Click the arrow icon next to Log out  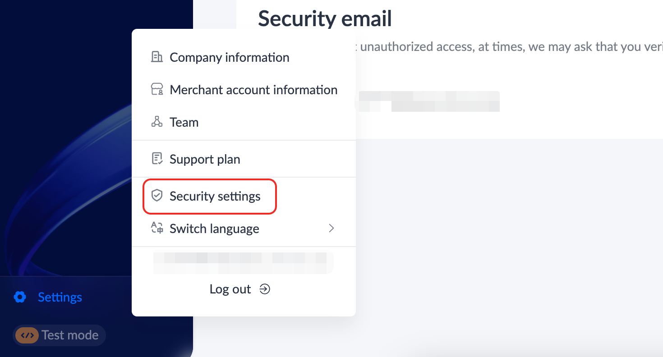coord(265,289)
